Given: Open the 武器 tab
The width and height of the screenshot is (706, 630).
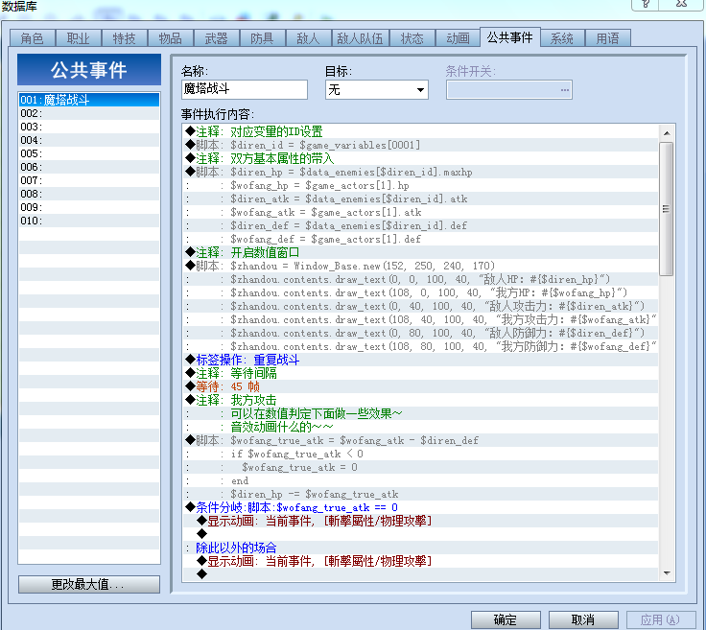Looking at the screenshot, I should tap(216, 38).
